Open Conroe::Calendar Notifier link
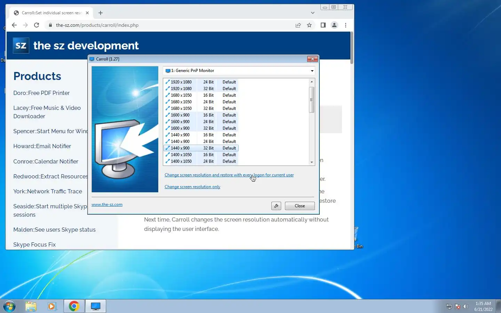501x313 pixels. coord(46,161)
